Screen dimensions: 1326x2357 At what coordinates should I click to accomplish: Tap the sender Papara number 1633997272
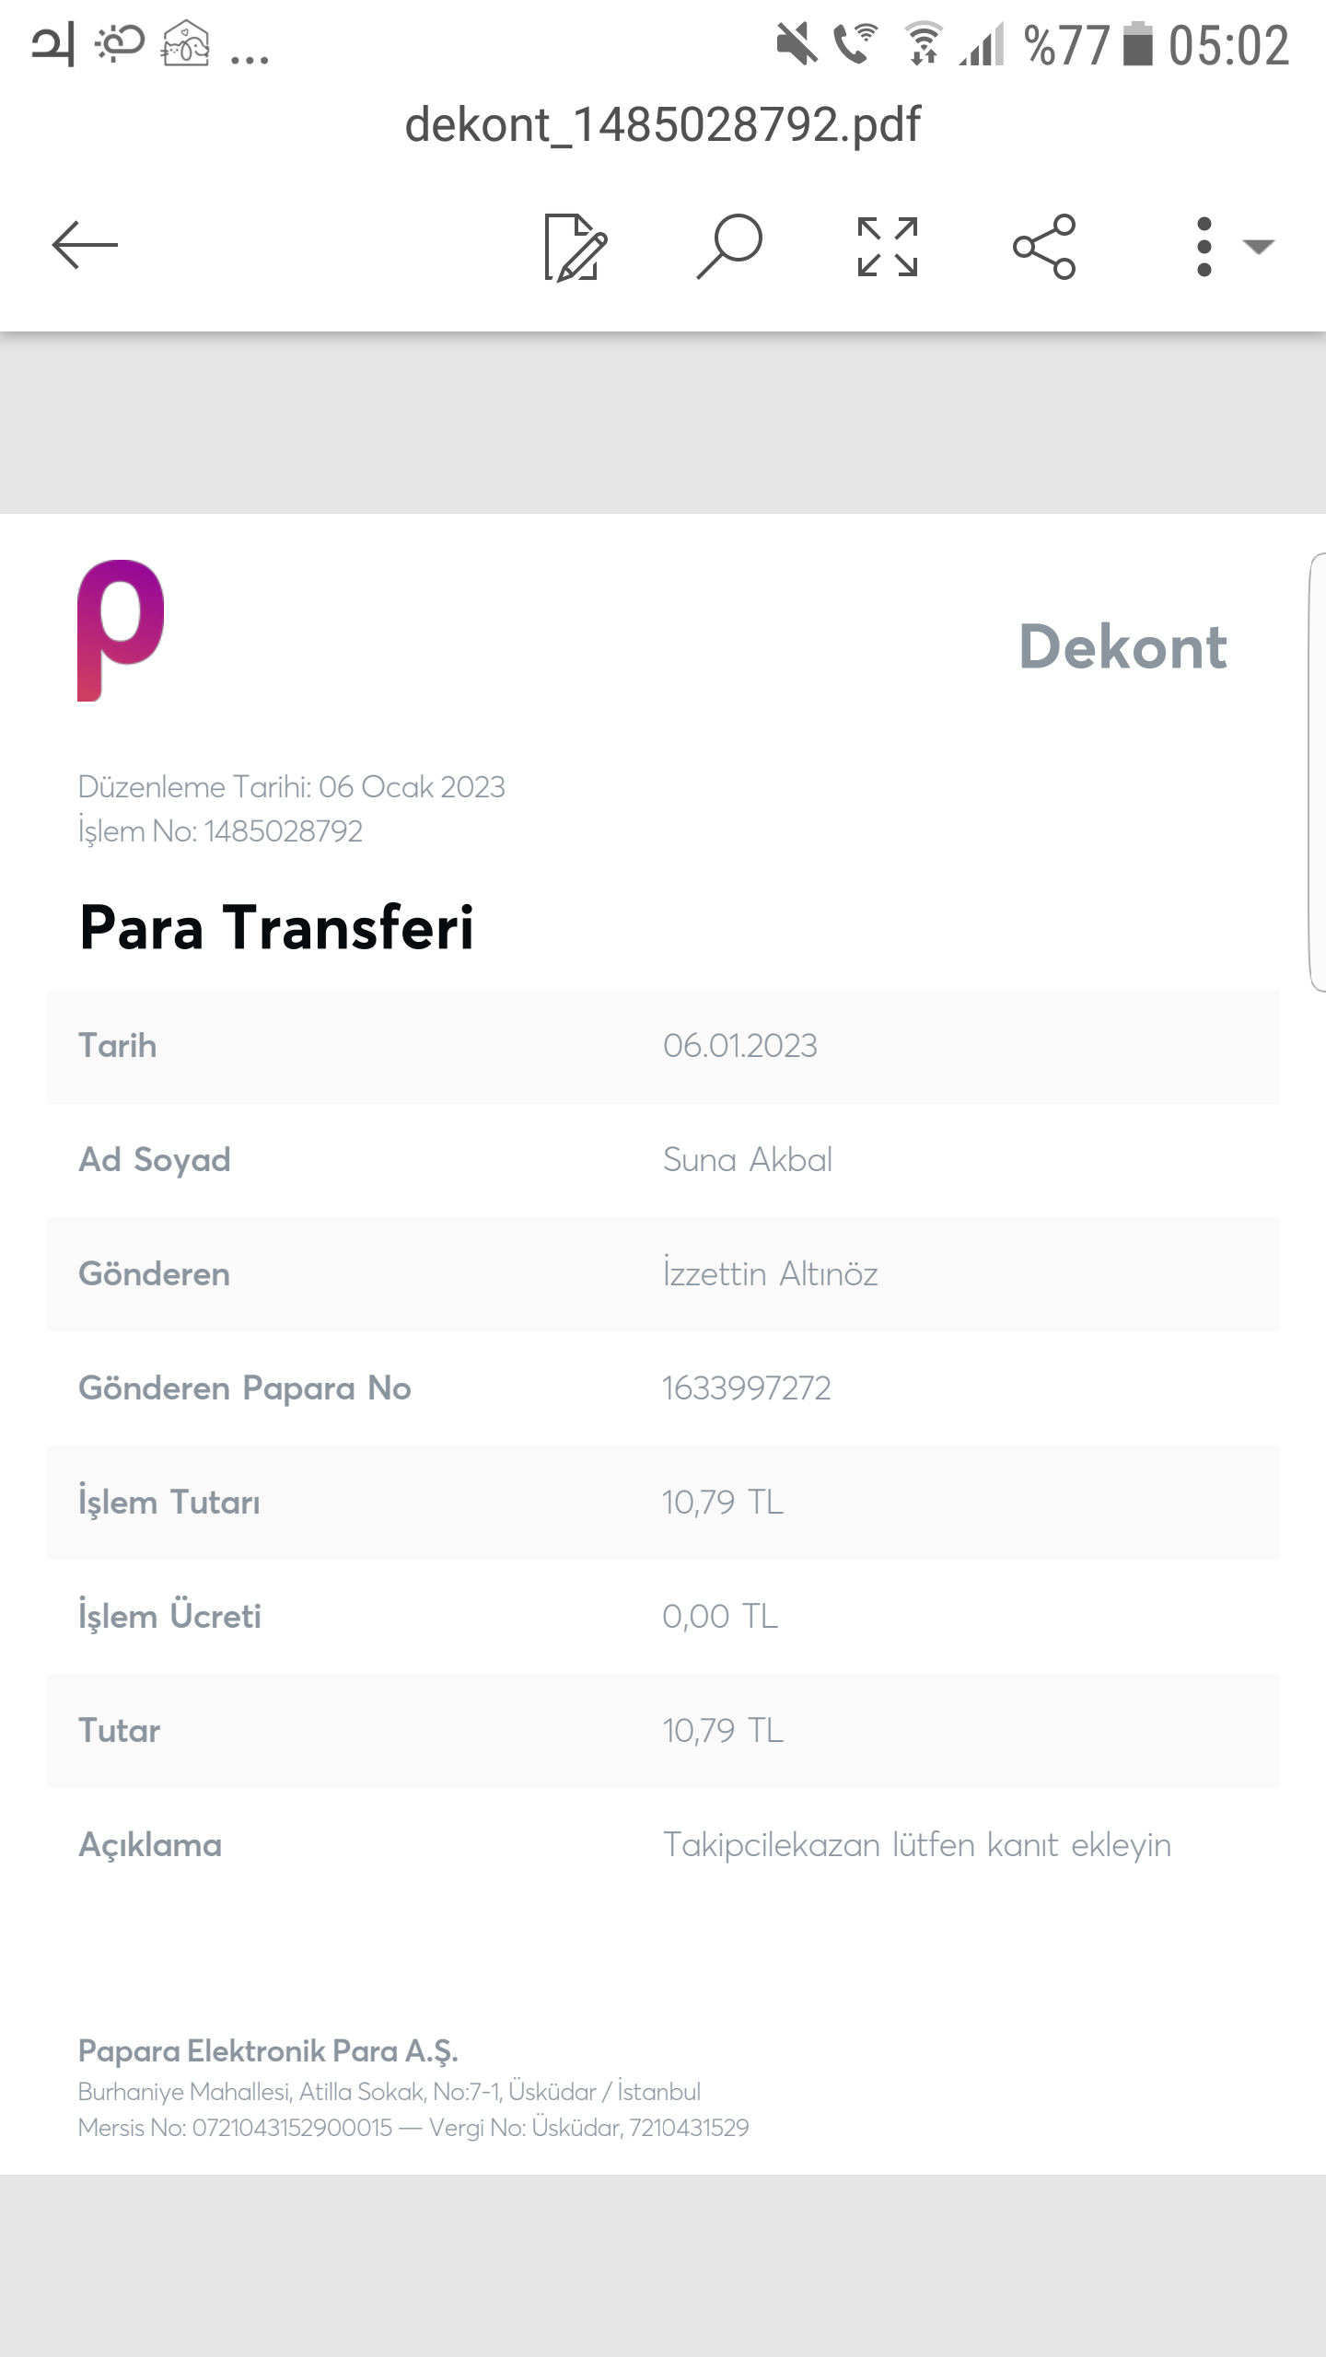[746, 1388]
